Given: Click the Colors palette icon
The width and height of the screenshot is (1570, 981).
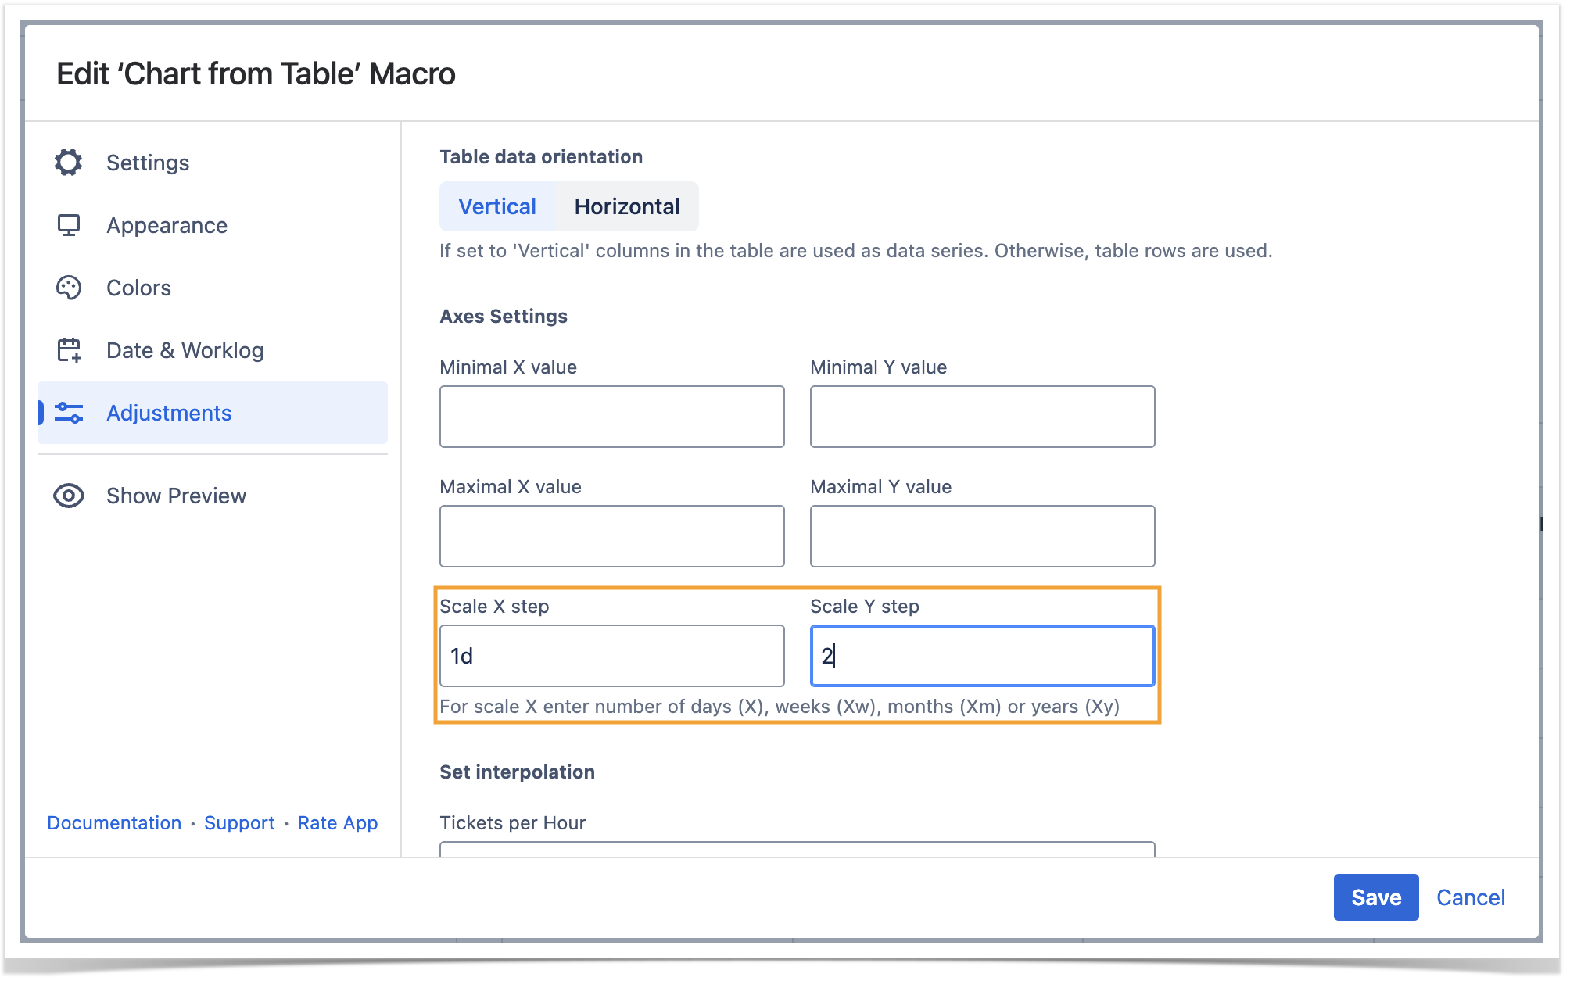Looking at the screenshot, I should coord(69,288).
